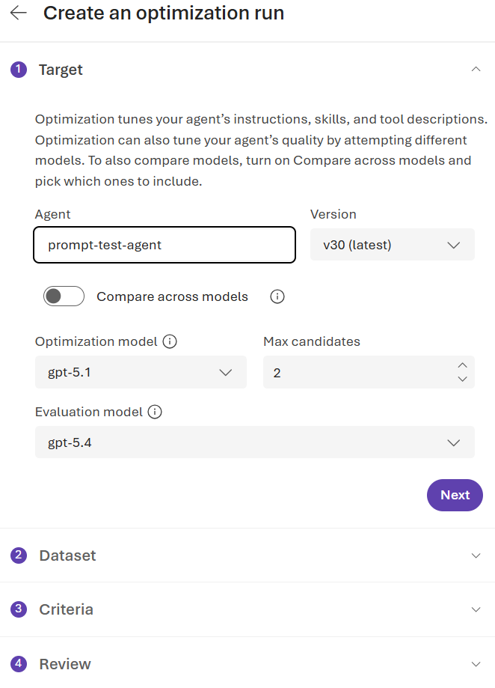This screenshot has height=688, width=495.
Task: Open the Version v30 dropdown
Action: pyautogui.click(x=393, y=244)
